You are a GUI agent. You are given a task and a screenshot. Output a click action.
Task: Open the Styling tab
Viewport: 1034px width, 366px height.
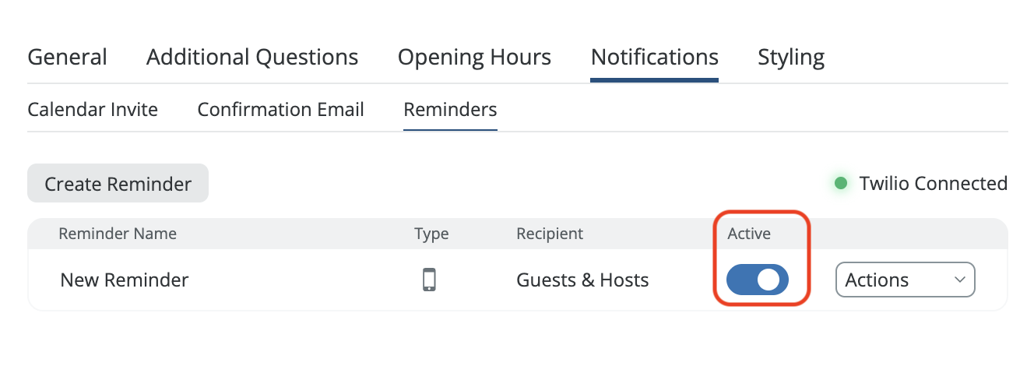791,58
